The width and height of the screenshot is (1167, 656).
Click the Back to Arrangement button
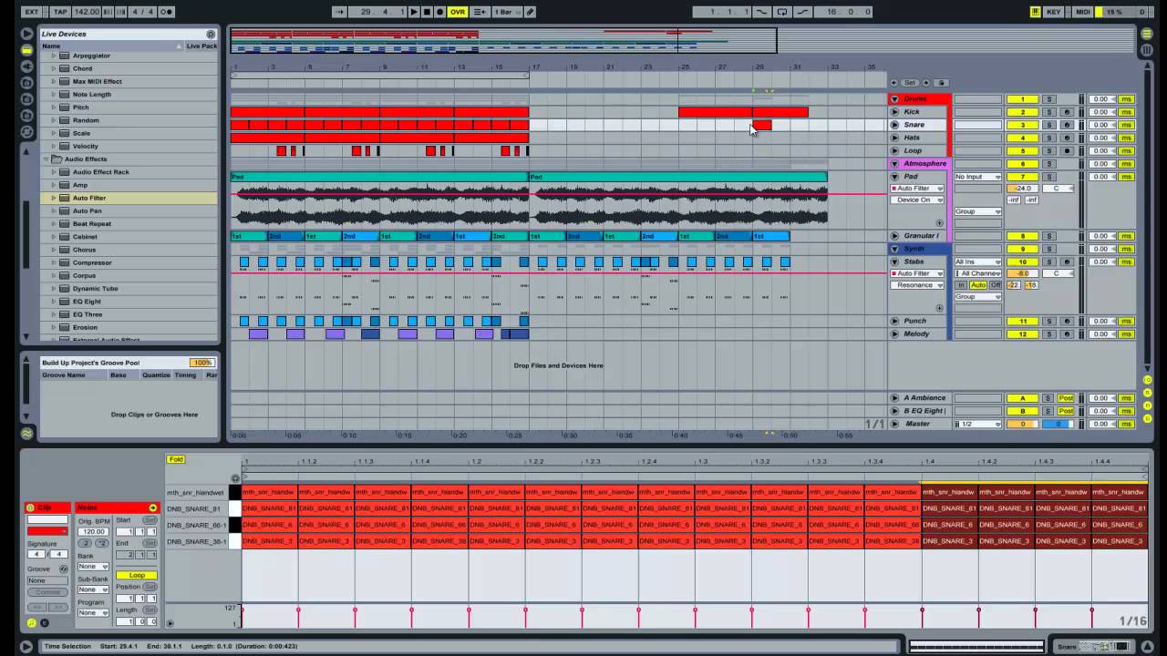pyautogui.click(x=478, y=12)
